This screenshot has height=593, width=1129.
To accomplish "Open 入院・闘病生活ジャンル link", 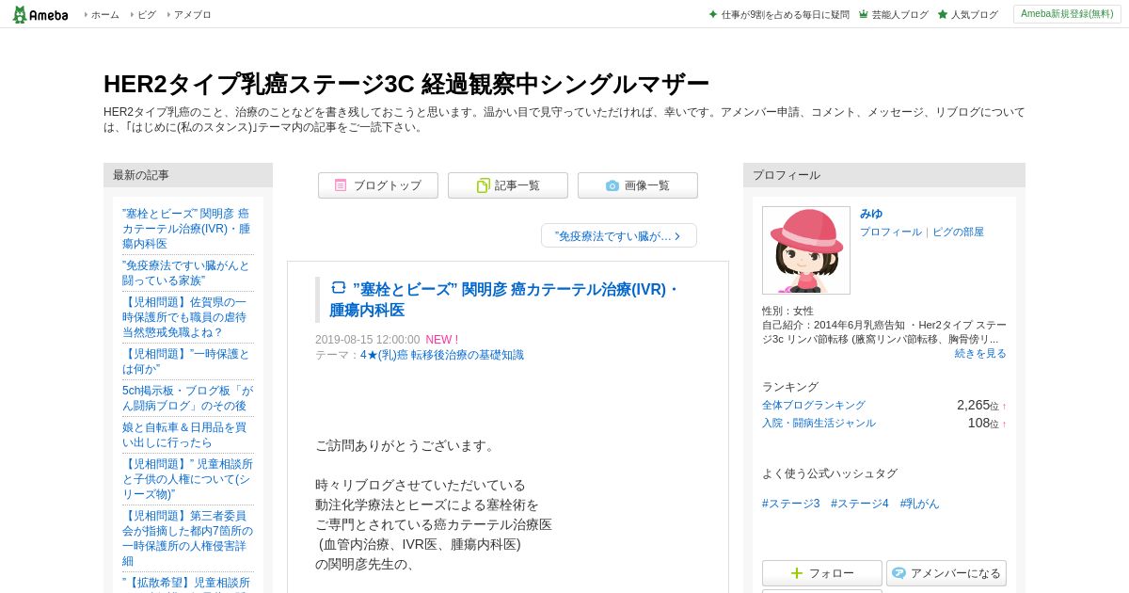I will coord(819,423).
